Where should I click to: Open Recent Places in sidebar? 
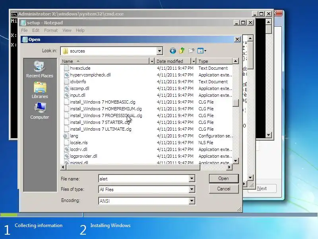point(40,69)
